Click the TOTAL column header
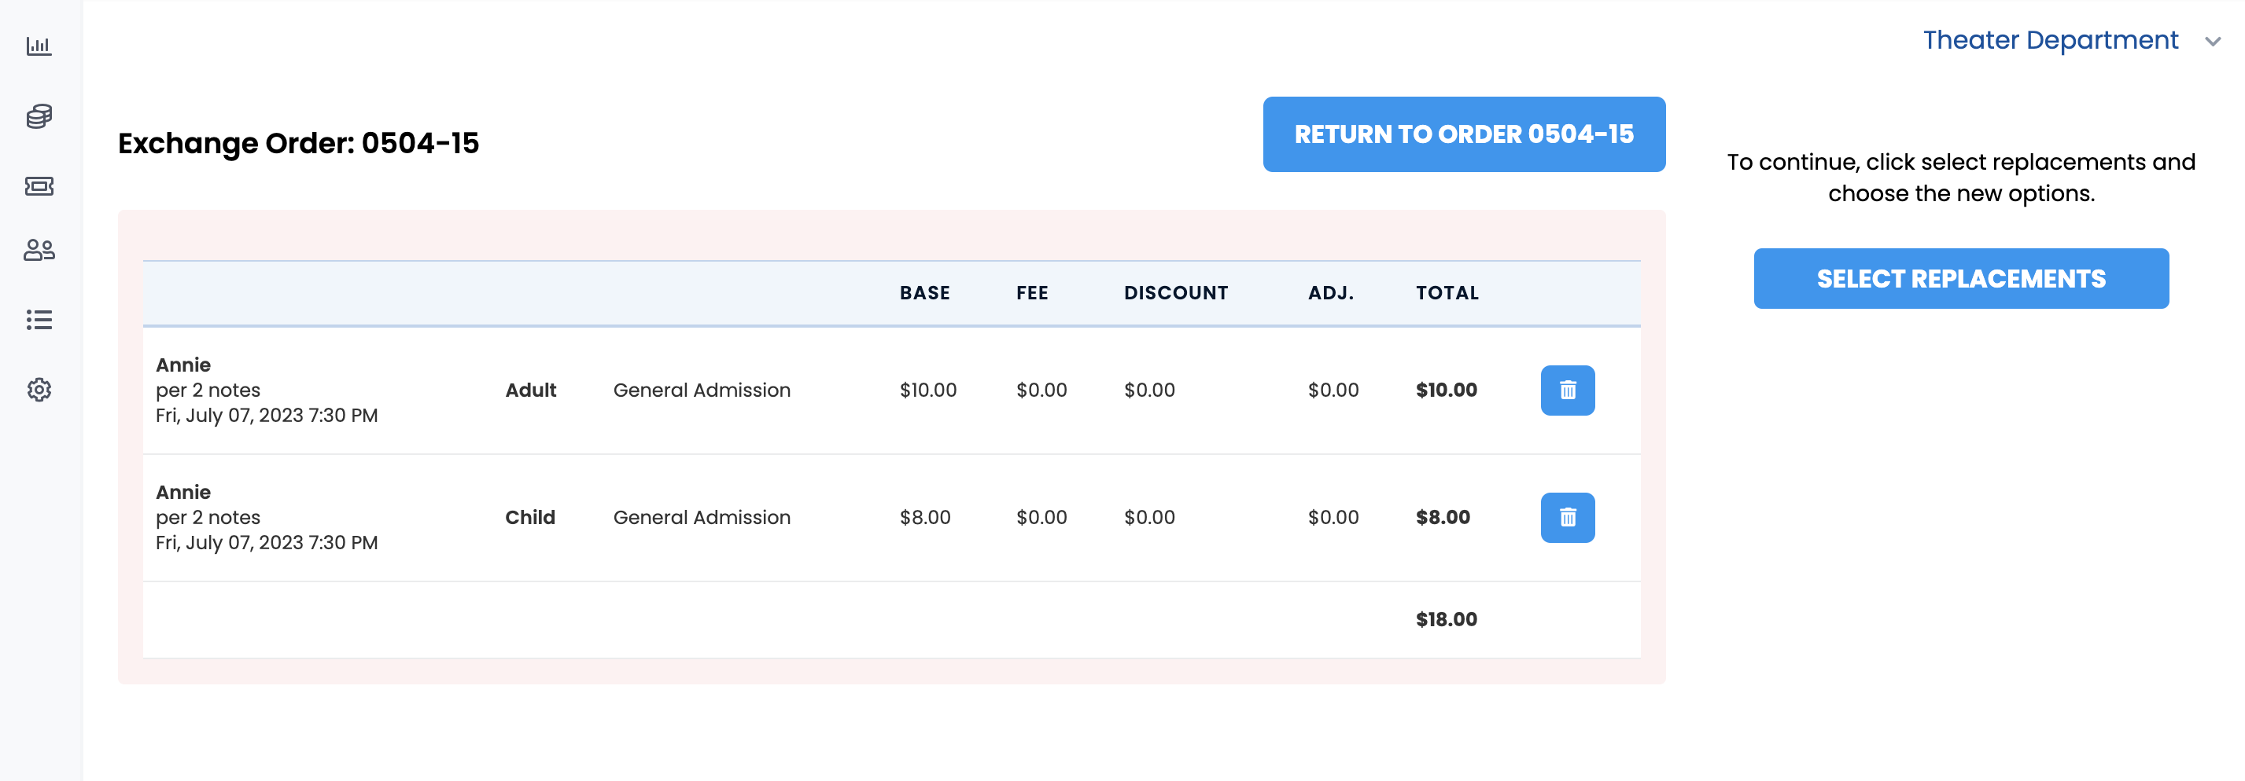 1447,292
